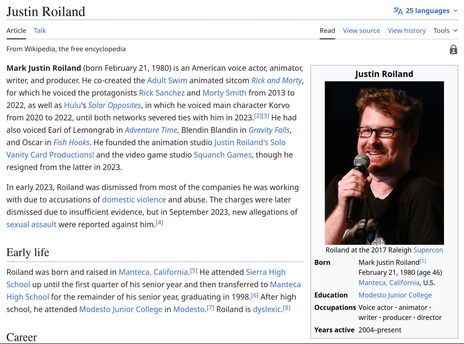Click the '2004–present' years active value
464x344 pixels.
380,330
